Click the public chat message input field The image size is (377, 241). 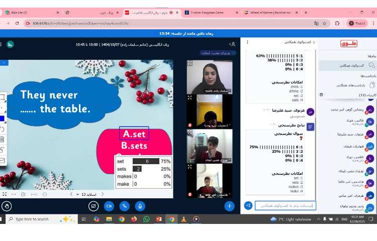pyautogui.click(x=285, y=205)
